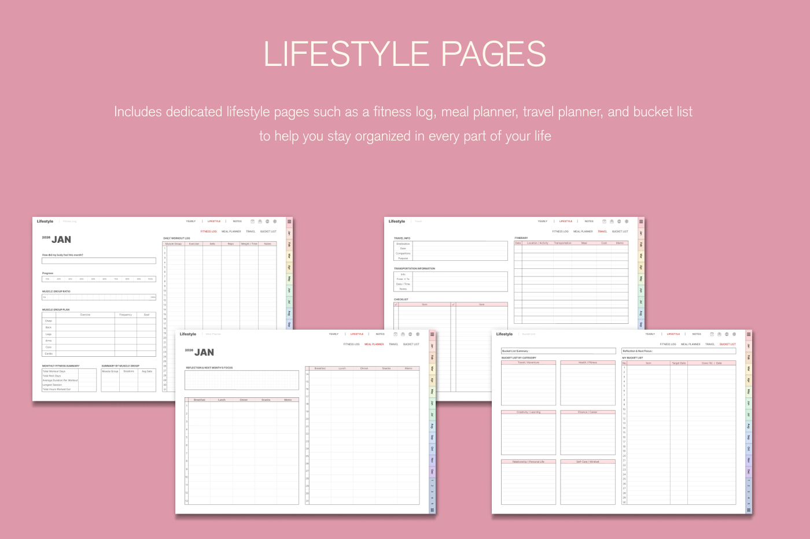The image size is (810, 539).
Task: Click the settings icon on the Travel page header
Action: point(627,221)
